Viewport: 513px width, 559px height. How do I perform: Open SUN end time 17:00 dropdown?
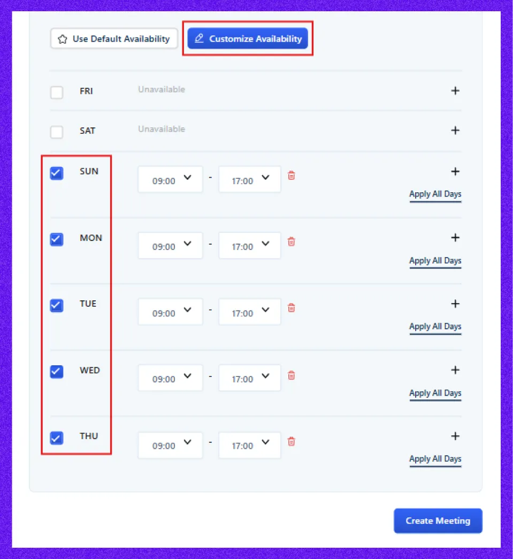[x=249, y=179]
